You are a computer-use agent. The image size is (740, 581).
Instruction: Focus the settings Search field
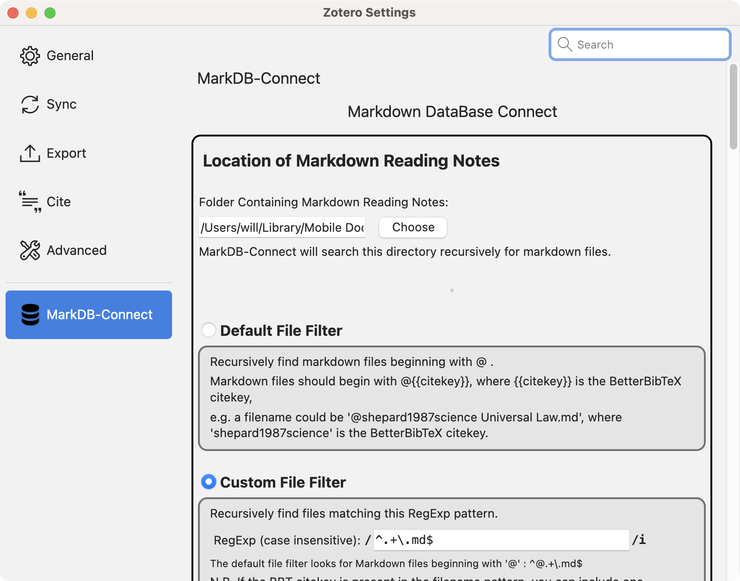640,44
